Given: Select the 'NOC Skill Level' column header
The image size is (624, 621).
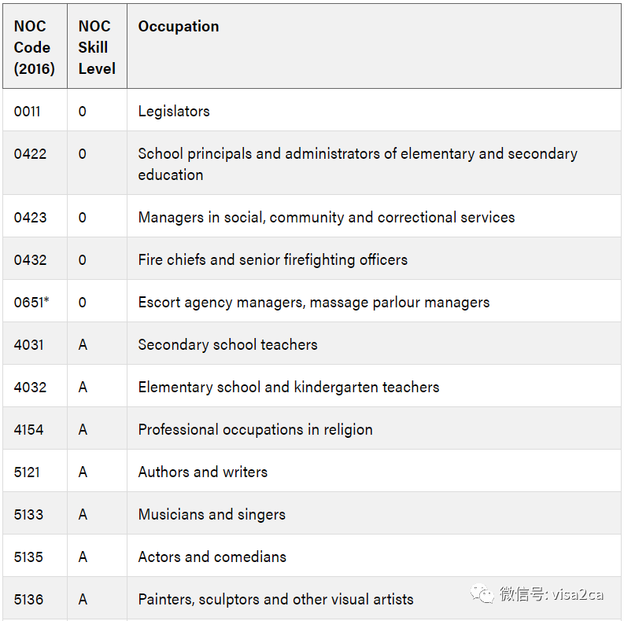Looking at the screenshot, I should 97,47.
